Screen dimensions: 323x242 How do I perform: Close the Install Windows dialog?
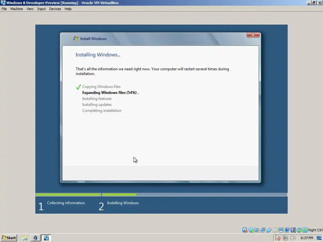253,35
